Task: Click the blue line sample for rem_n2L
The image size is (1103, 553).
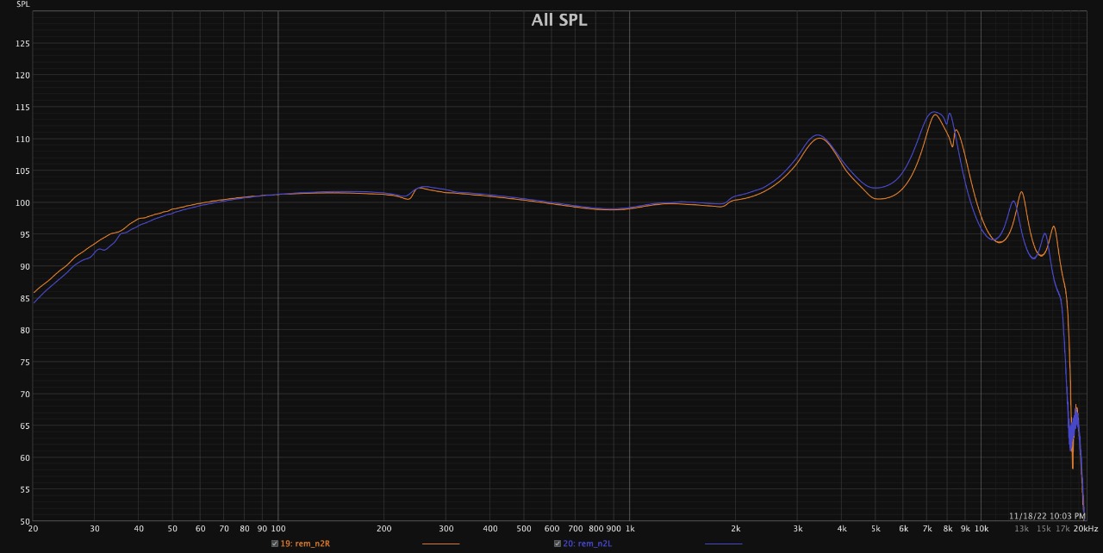Action: click(x=723, y=544)
